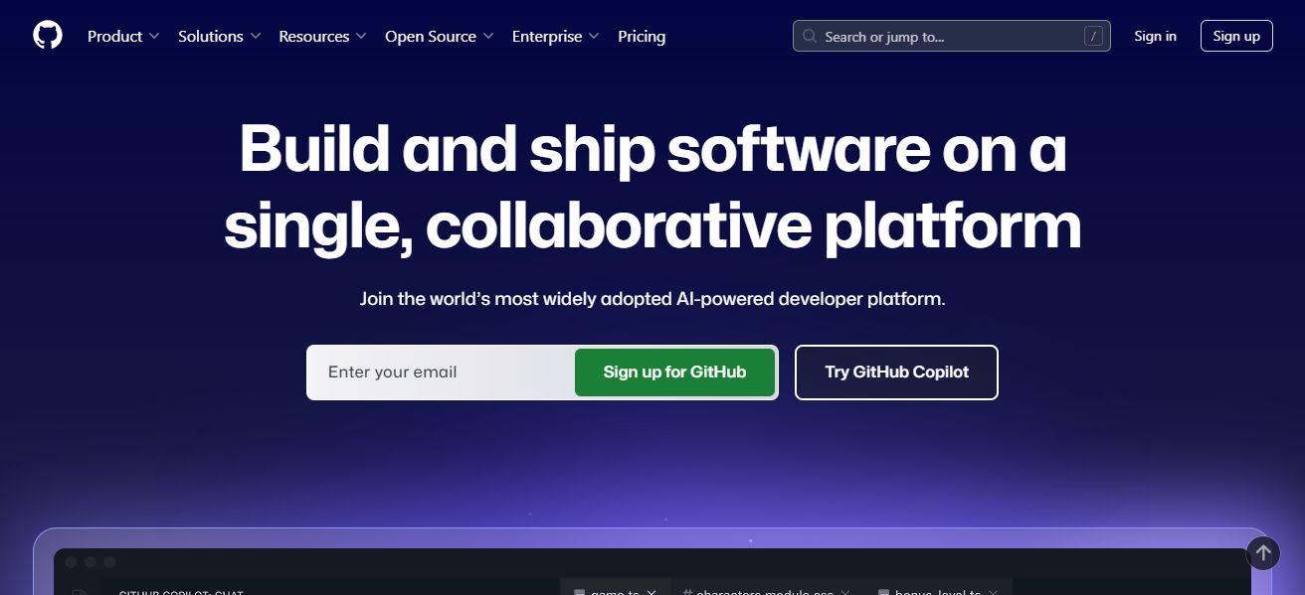This screenshot has height=595, width=1305.
Task: Open the Solutions dropdown
Action: pos(219,36)
